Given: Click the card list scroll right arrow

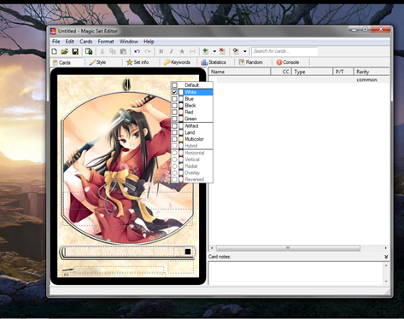Looking at the screenshot, I should click(386, 248).
